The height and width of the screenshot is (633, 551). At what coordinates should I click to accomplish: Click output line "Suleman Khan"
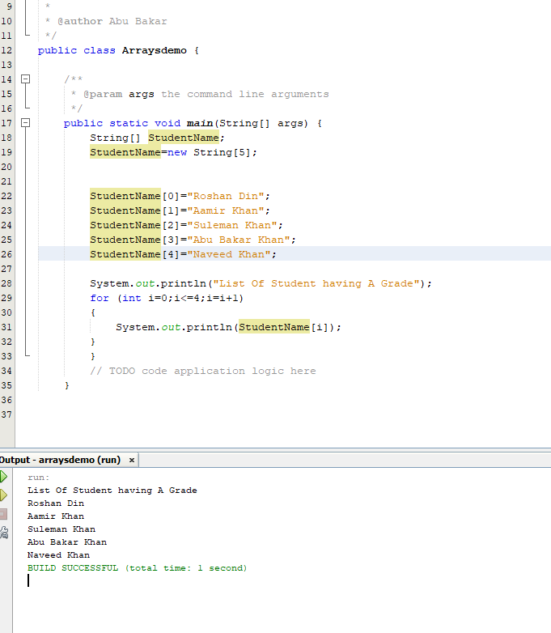pos(61,529)
